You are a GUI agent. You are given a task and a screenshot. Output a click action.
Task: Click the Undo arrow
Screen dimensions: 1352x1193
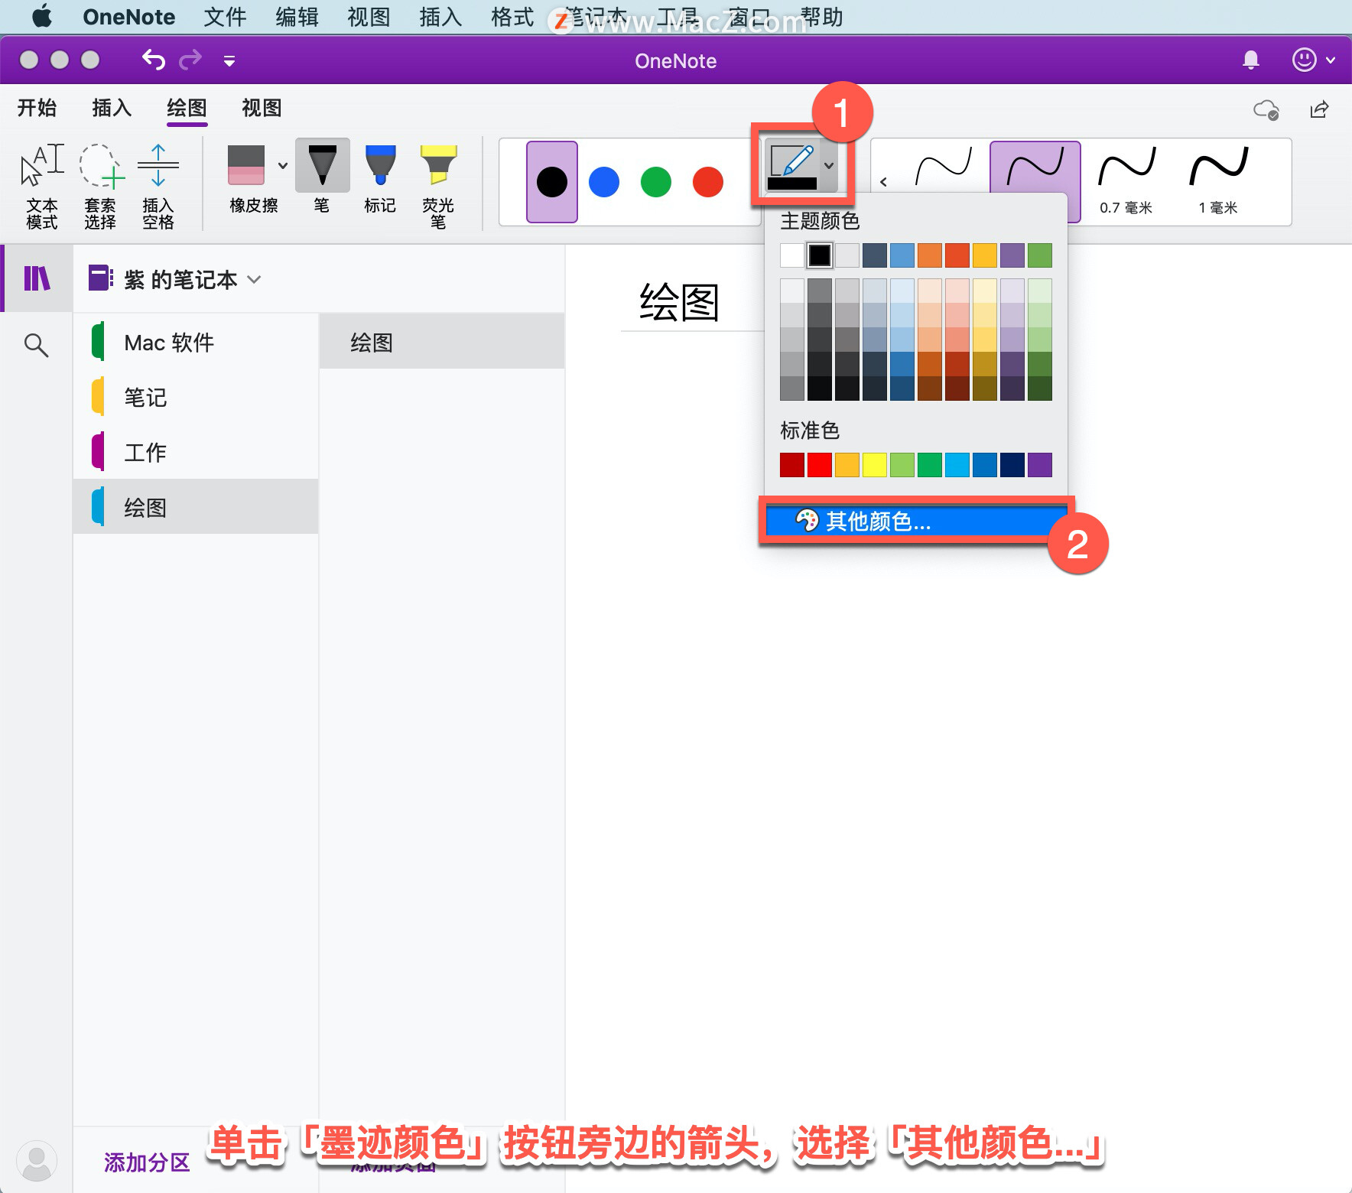point(154,60)
